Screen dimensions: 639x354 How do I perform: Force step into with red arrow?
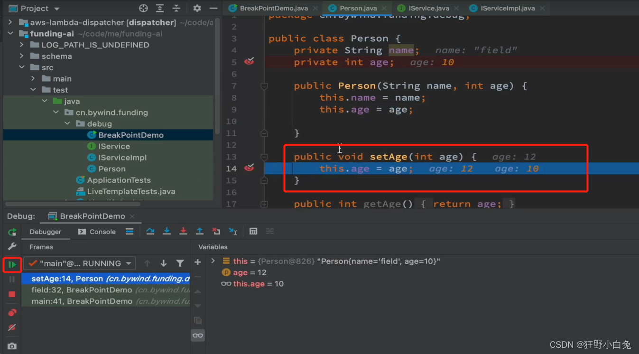183,232
